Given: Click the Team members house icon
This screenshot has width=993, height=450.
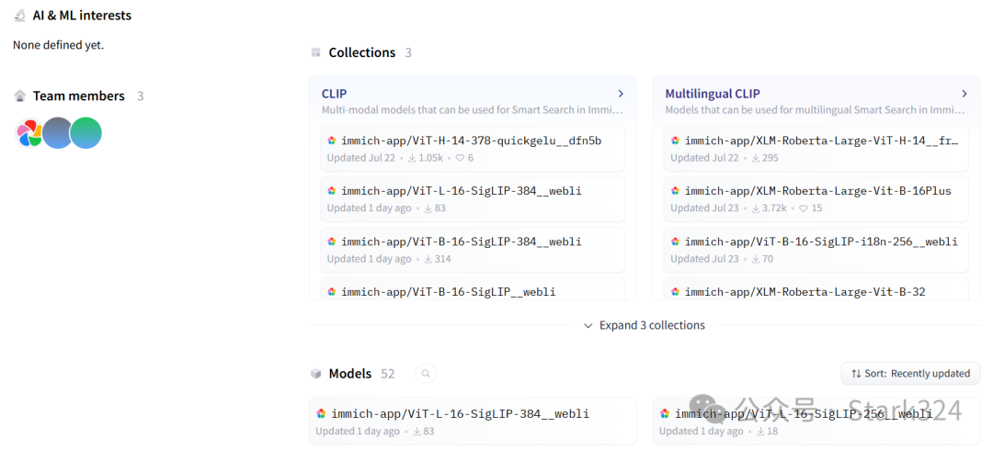Looking at the screenshot, I should 19,96.
